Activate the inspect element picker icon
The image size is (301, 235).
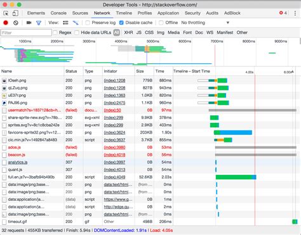coord(6,13)
